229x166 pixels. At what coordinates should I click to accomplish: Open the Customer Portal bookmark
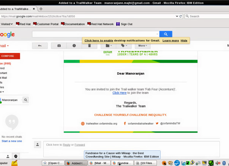coord(46,24)
